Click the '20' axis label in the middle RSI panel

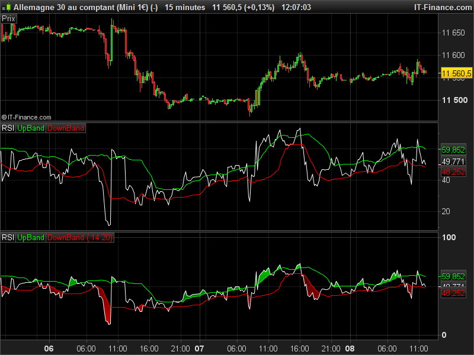click(x=446, y=211)
